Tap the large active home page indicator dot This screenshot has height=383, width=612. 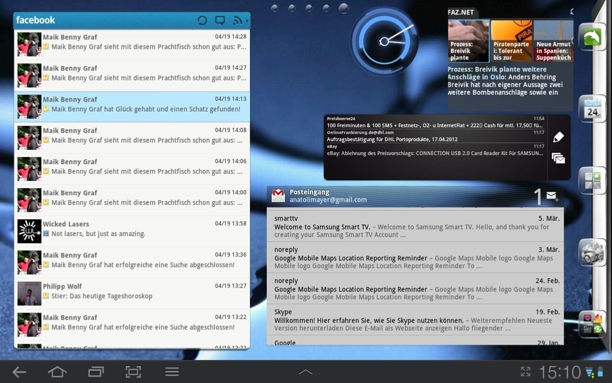pos(343,8)
